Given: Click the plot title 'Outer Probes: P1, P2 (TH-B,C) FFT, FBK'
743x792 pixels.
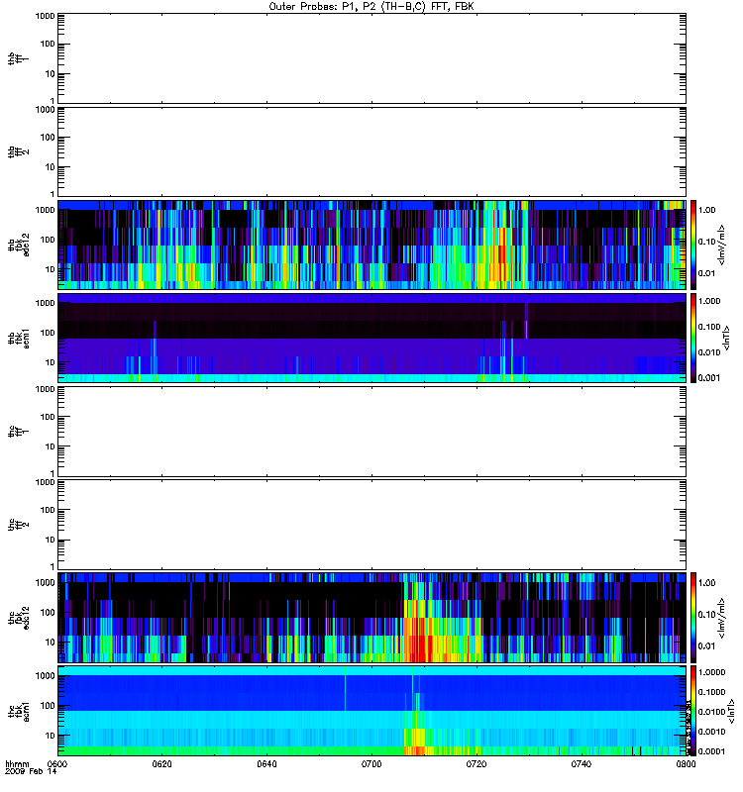Looking at the screenshot, I should click(x=371, y=7).
